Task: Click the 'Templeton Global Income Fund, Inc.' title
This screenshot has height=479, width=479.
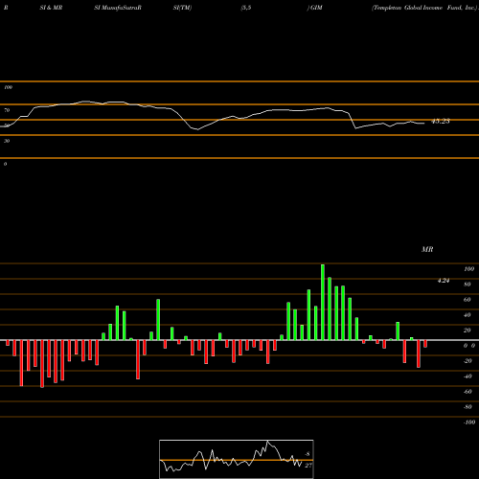Action: [x=424, y=8]
